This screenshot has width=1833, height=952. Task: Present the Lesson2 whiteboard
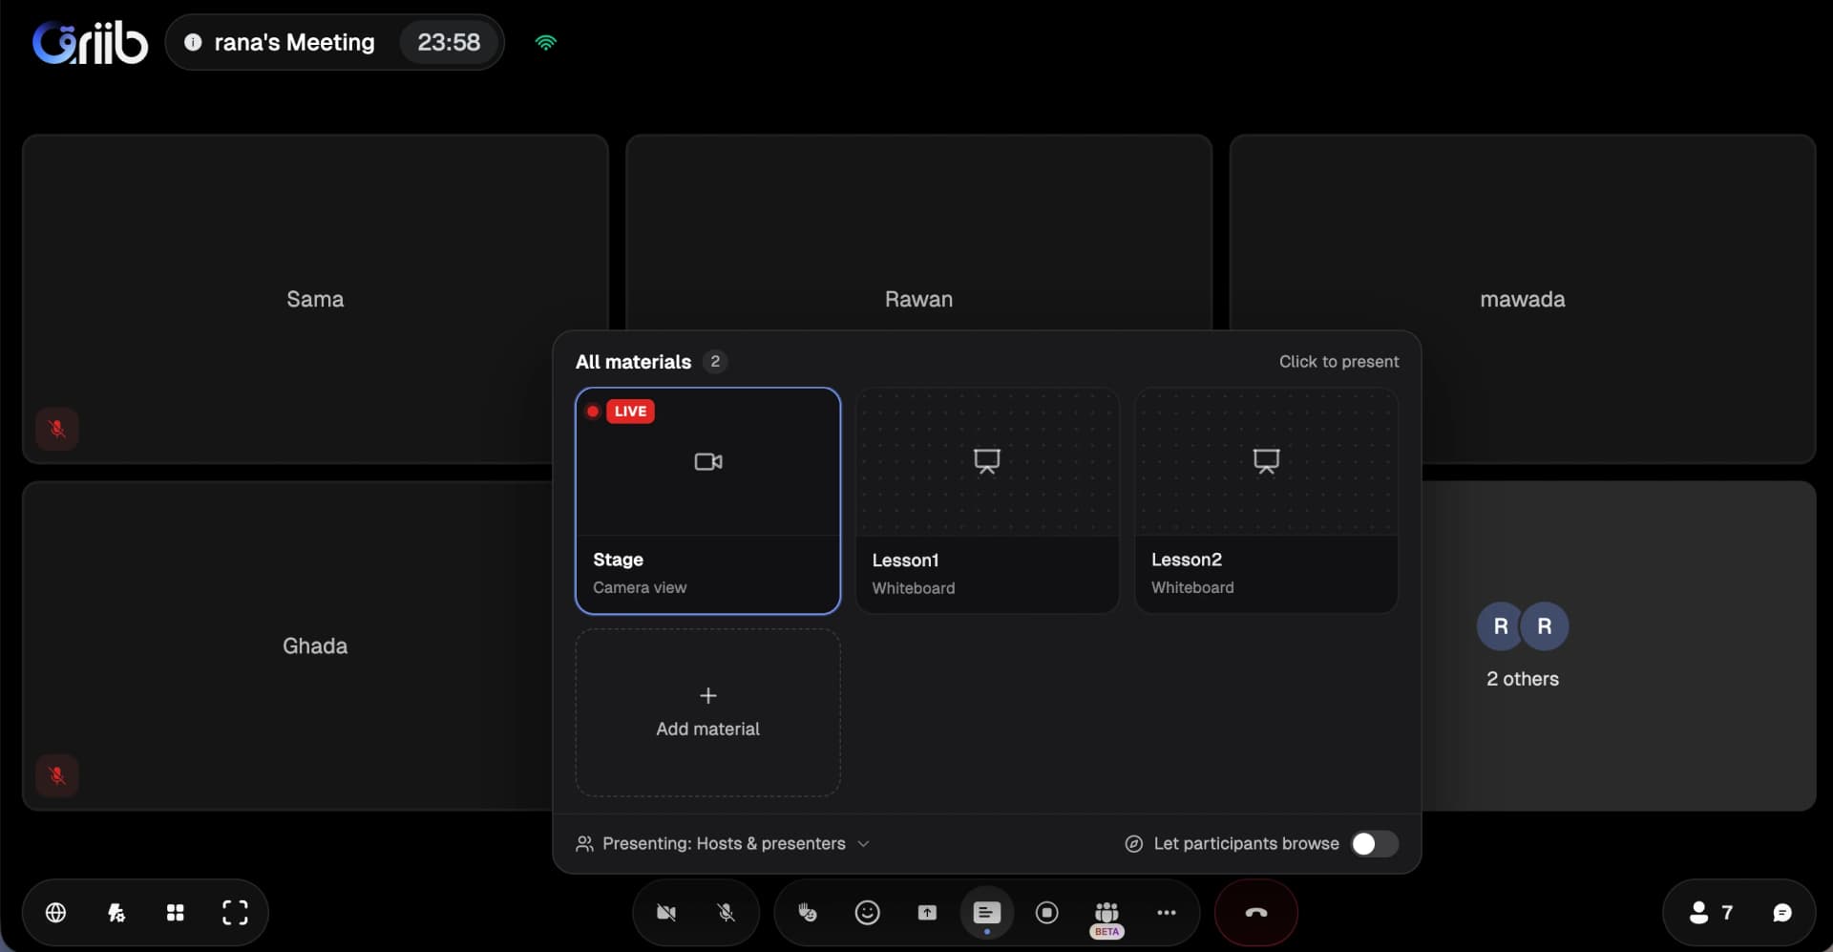[1266, 500]
